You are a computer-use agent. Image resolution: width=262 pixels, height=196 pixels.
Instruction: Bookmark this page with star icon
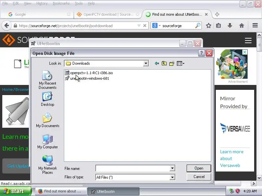[x=208, y=26]
